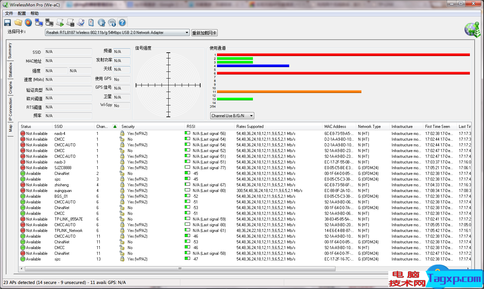Viewport: 484px width, 289px height.
Task: Stop logging with the black square scroll icon
Action: 70,22
